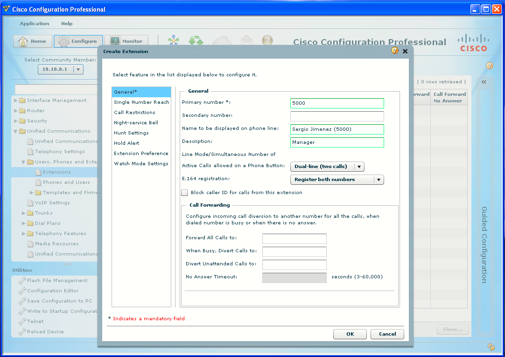Check Block caller ID for calls checkbox

184,193
